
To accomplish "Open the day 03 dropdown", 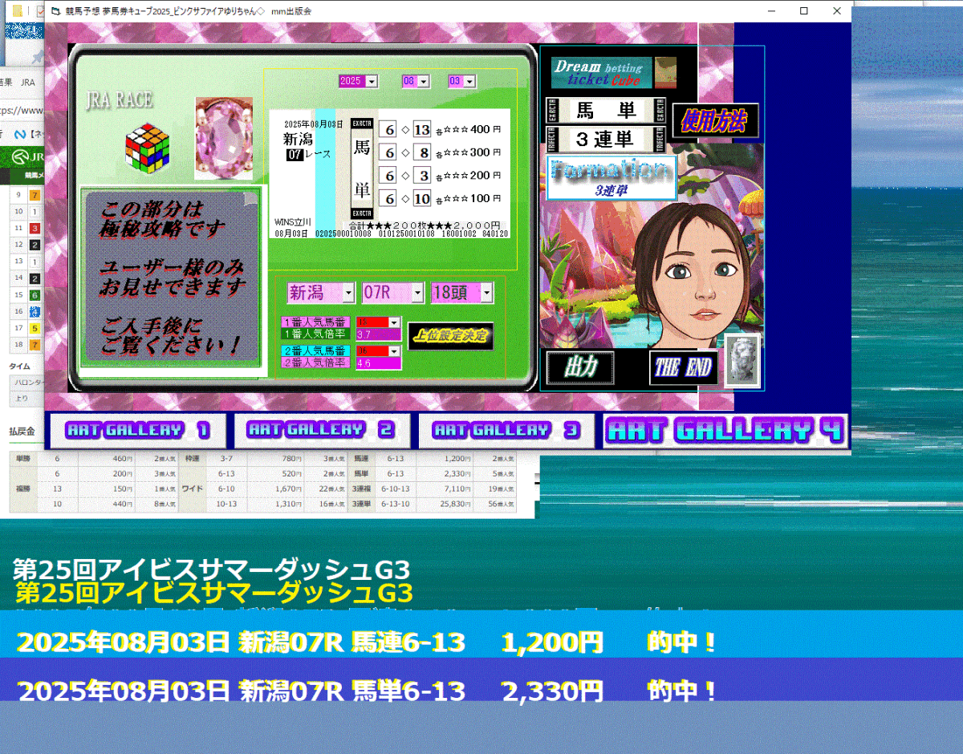I will [469, 81].
